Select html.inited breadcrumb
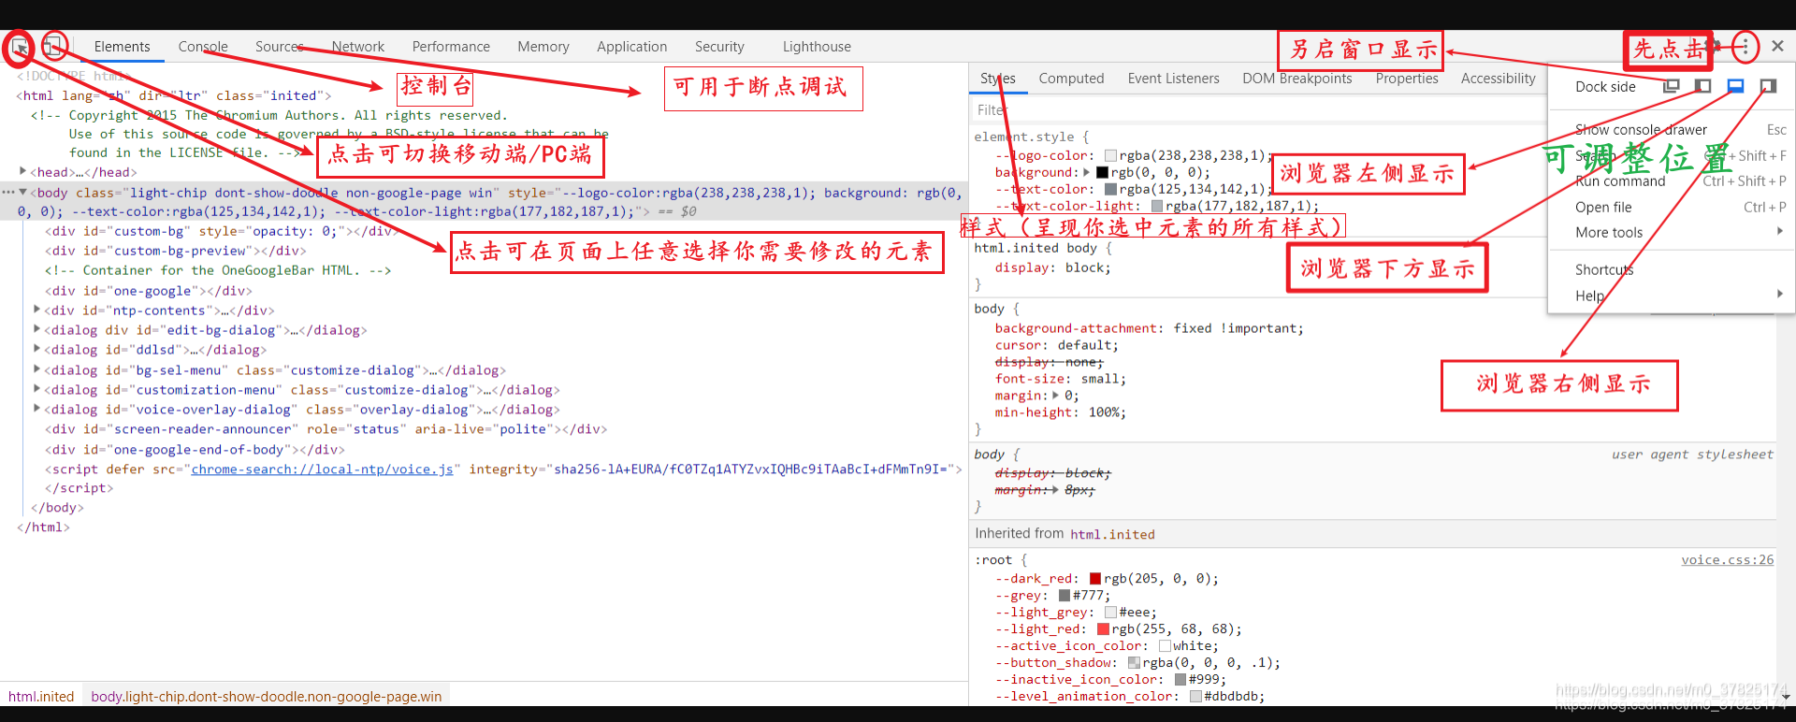This screenshot has width=1796, height=722. pyautogui.click(x=41, y=697)
